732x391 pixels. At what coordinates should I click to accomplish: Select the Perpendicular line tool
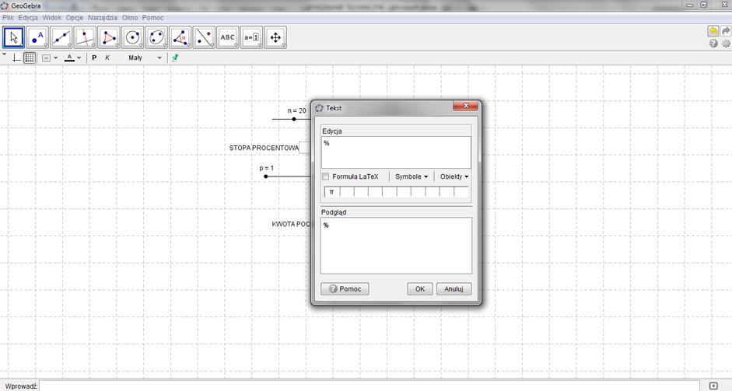[x=85, y=37]
